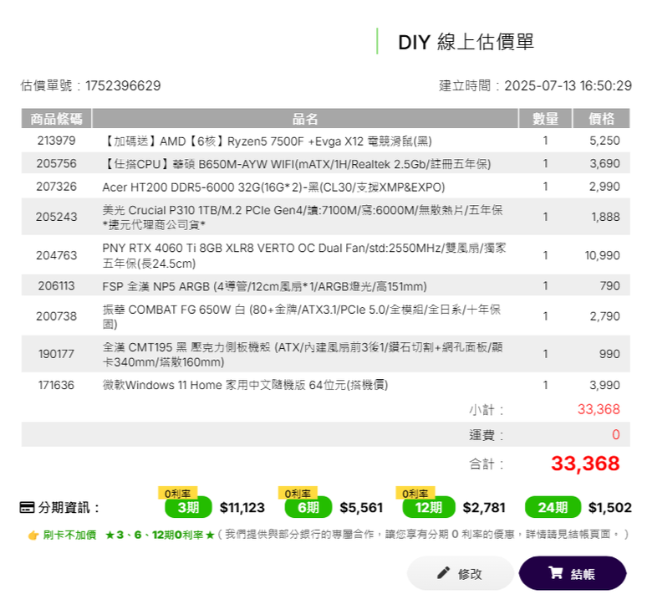This screenshot has width=652, height=610.
Task: Click the 0利率 tag above 3期
Action: coord(177,493)
